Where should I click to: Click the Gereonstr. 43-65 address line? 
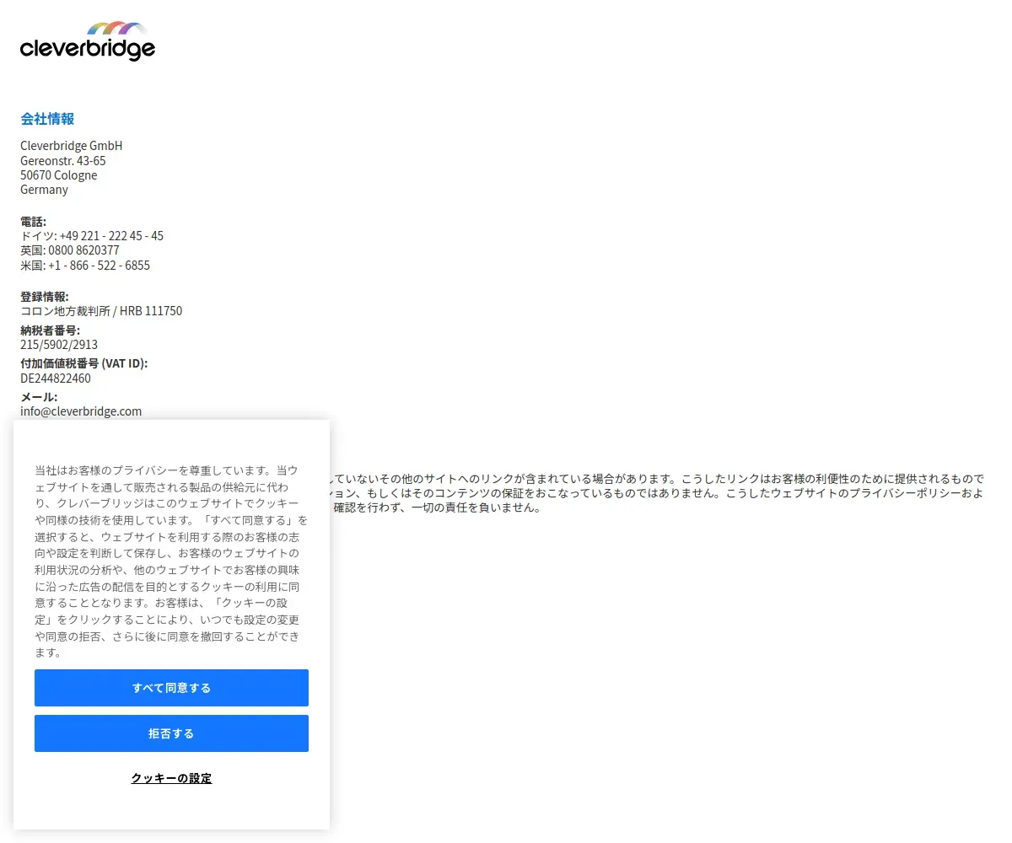pyautogui.click(x=63, y=160)
